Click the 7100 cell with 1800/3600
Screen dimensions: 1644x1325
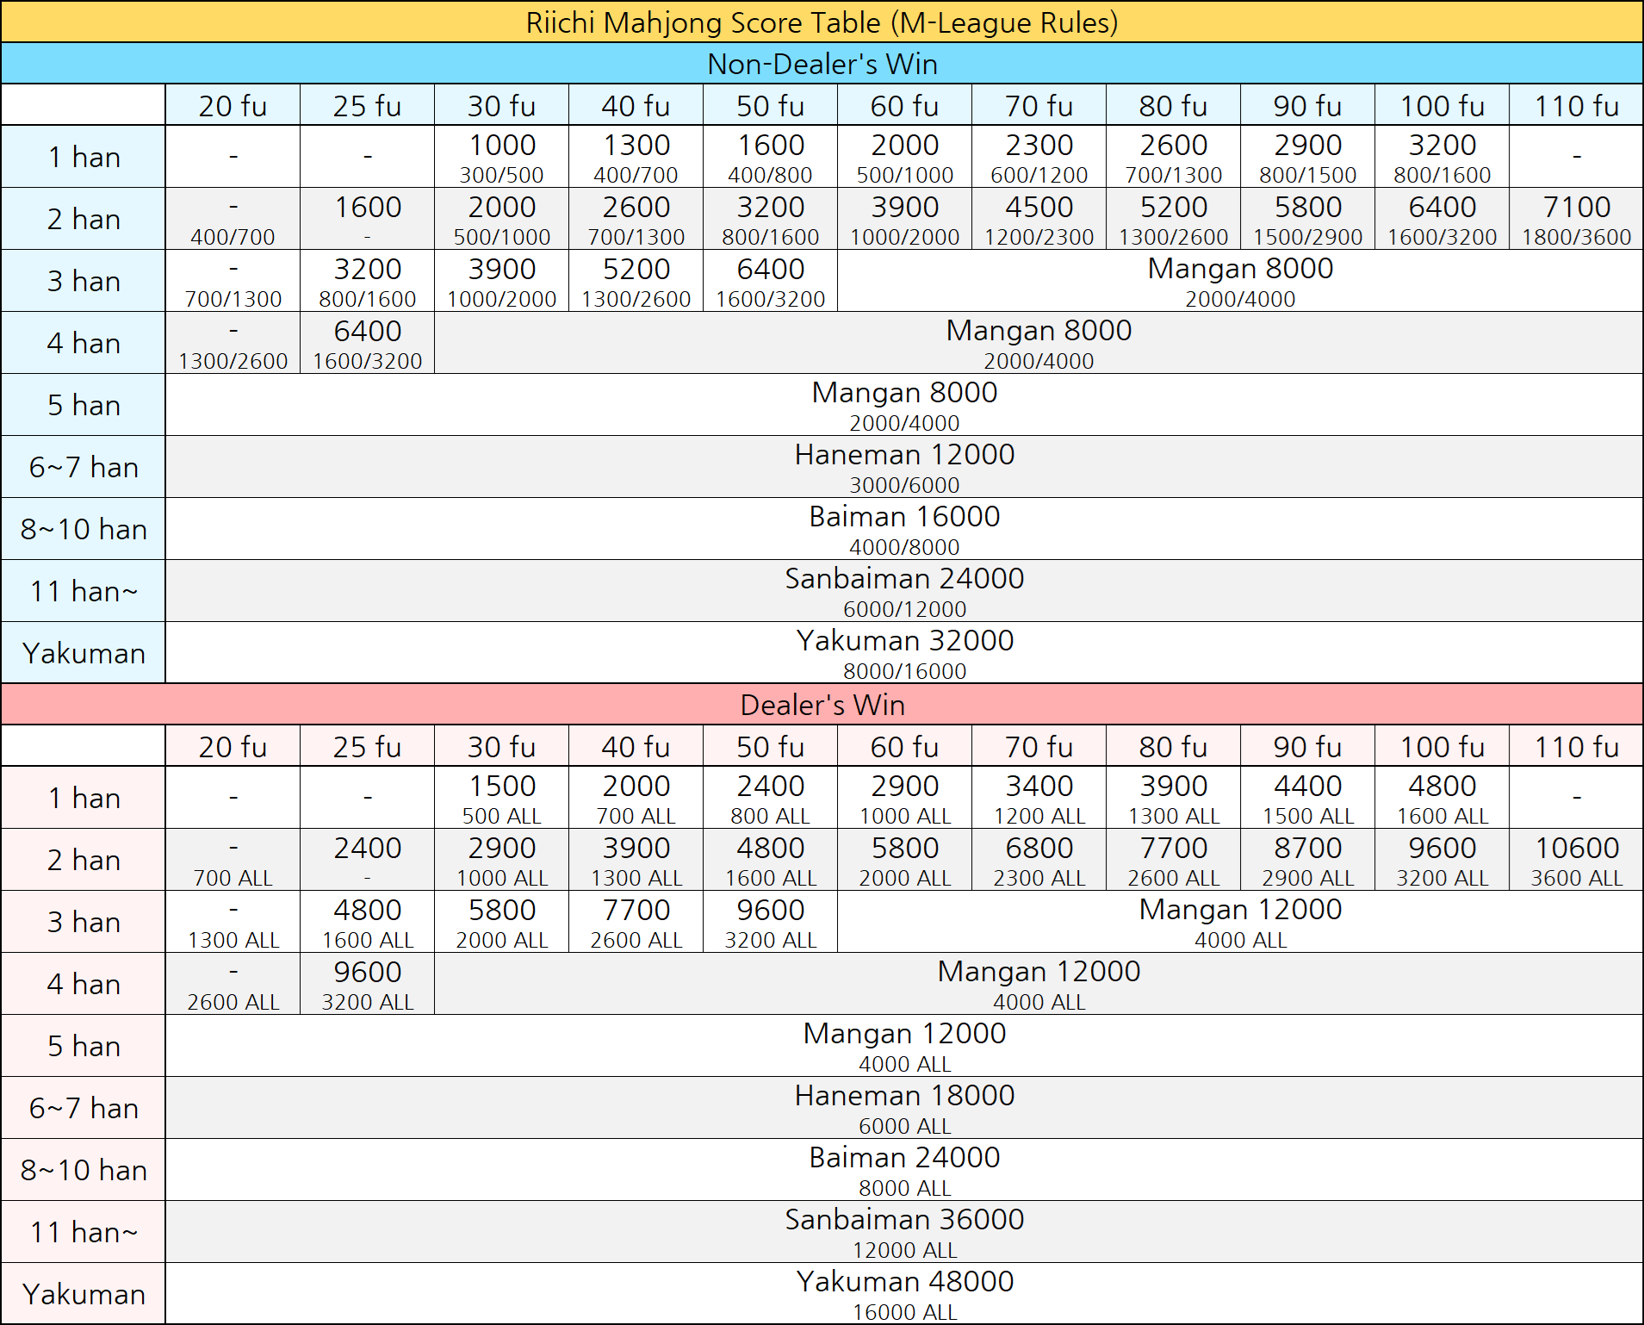tap(1576, 219)
